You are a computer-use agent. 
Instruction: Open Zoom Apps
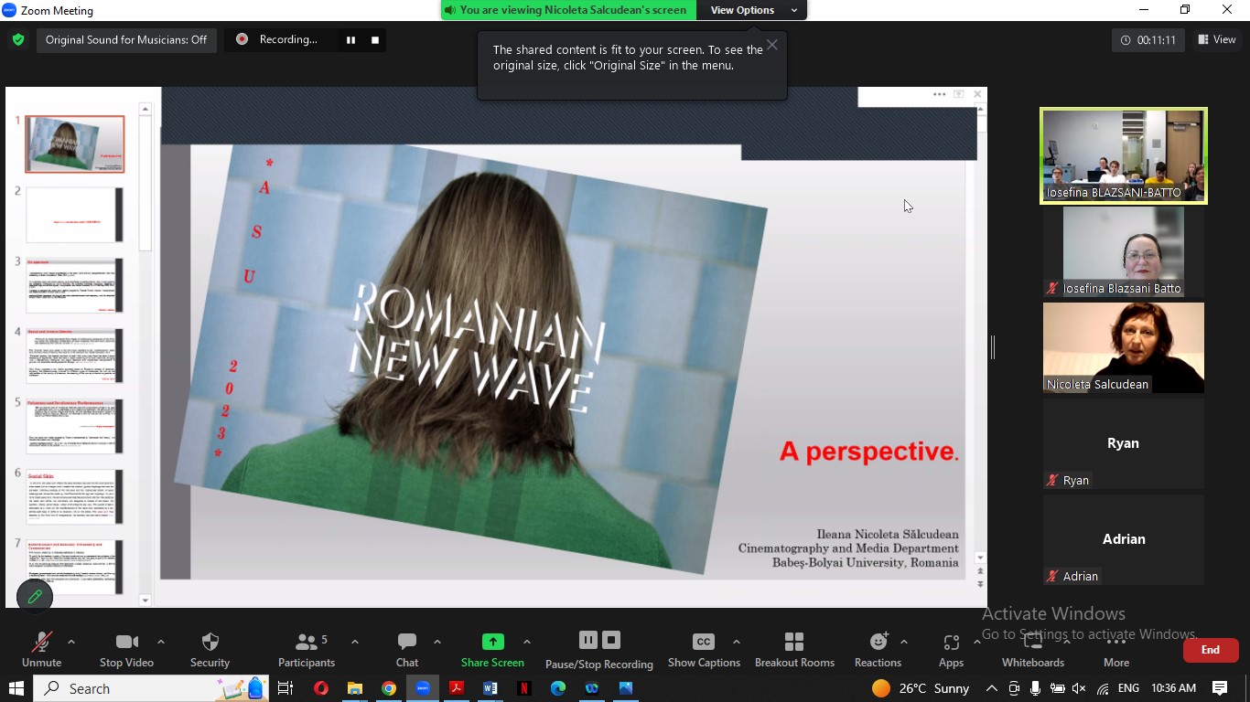tap(951, 650)
